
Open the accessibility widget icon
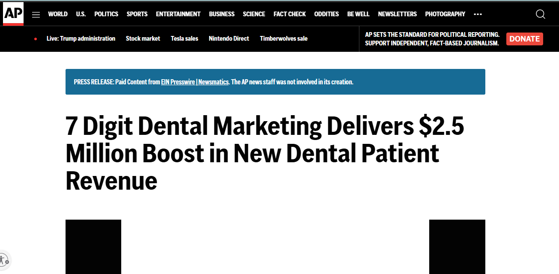point(3,259)
